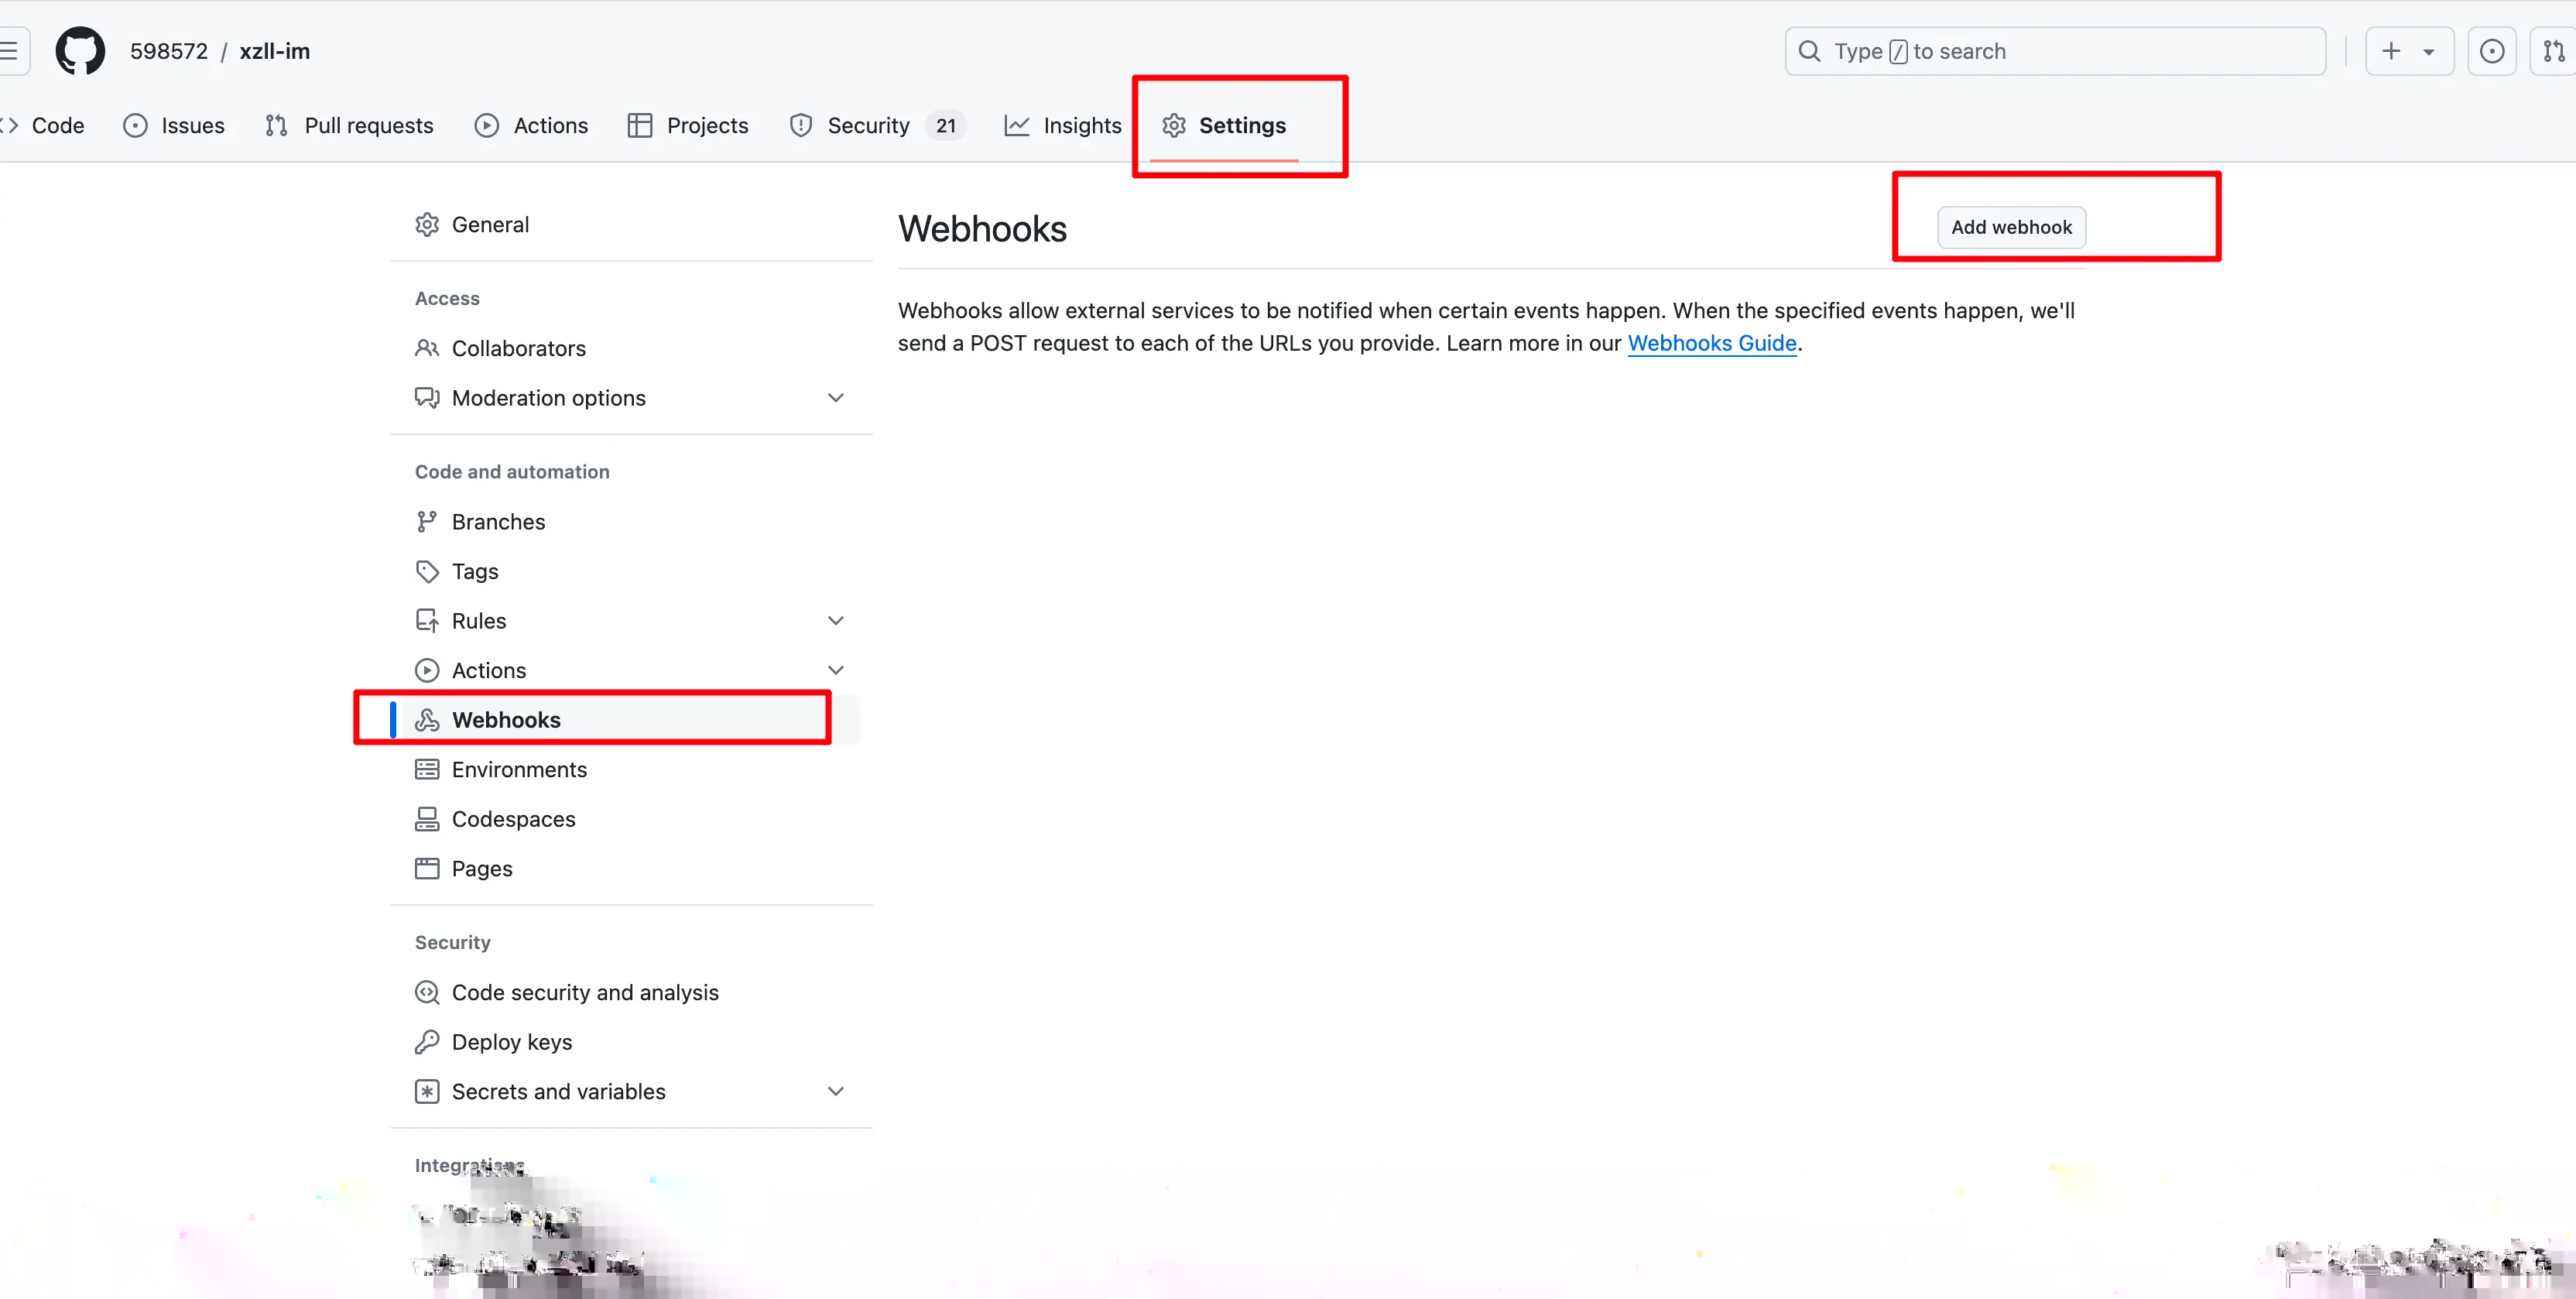Click the GitHub Octocat logo
Screen dimensions: 2576x1299
tap(80, 51)
